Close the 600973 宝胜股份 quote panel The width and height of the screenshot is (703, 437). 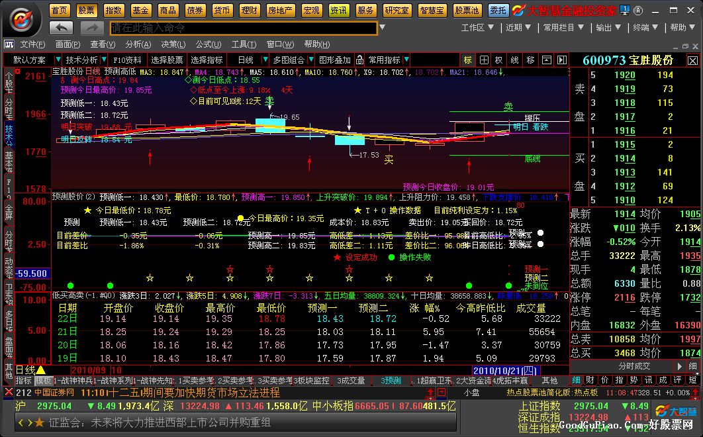tap(692, 60)
